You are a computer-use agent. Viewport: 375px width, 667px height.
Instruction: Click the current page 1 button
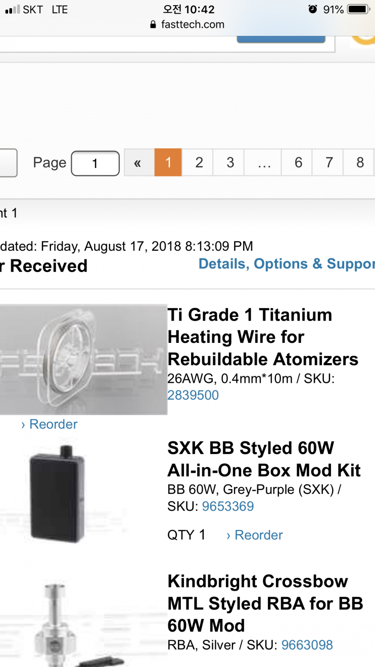pos(168,162)
